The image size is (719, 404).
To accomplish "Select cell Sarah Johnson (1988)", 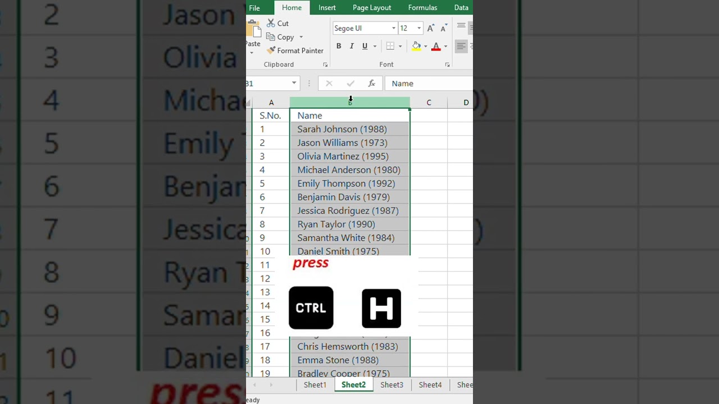I will 350,129.
